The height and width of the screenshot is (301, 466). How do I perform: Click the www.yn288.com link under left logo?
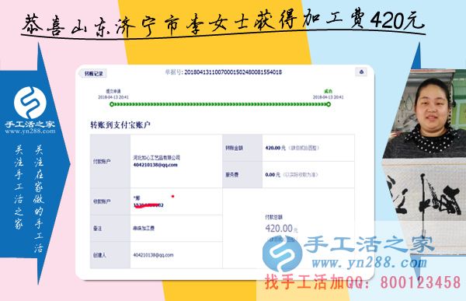pos(30,131)
